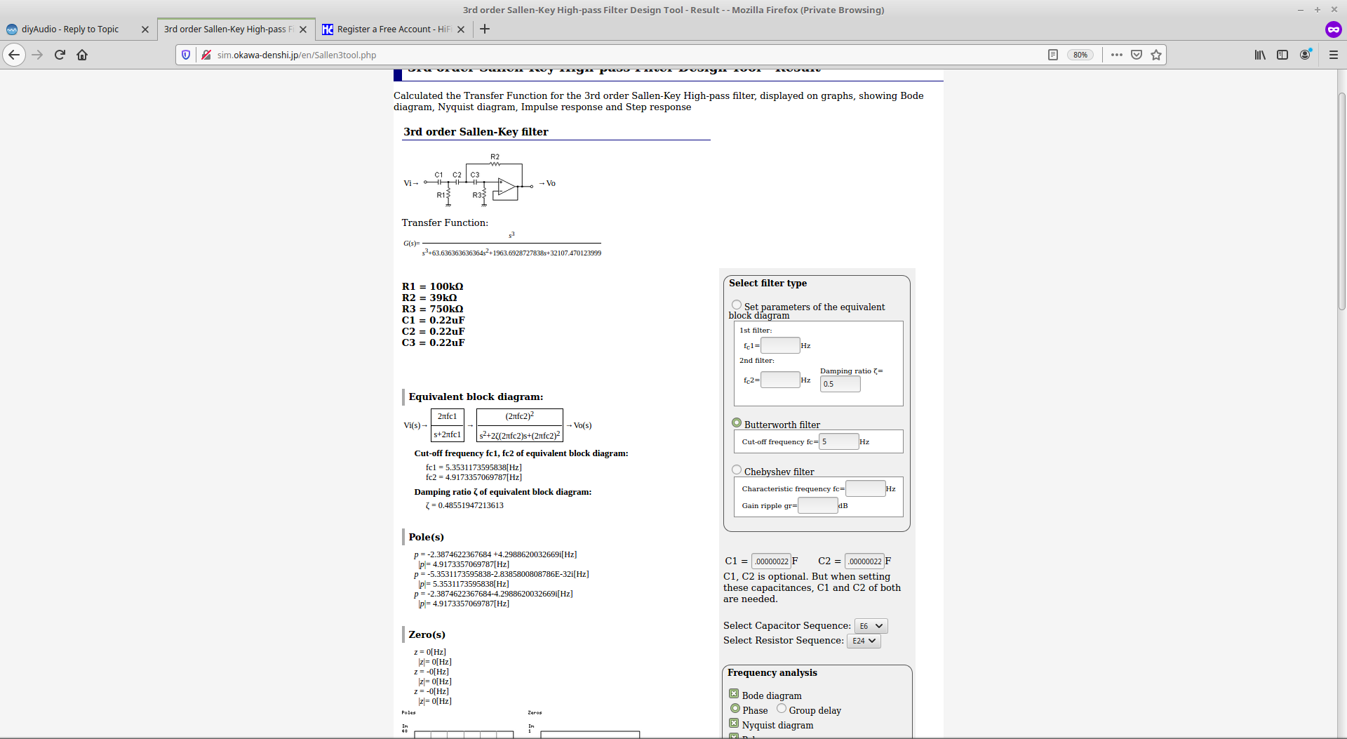
Task: Save page to Pocket
Action: point(1137,55)
